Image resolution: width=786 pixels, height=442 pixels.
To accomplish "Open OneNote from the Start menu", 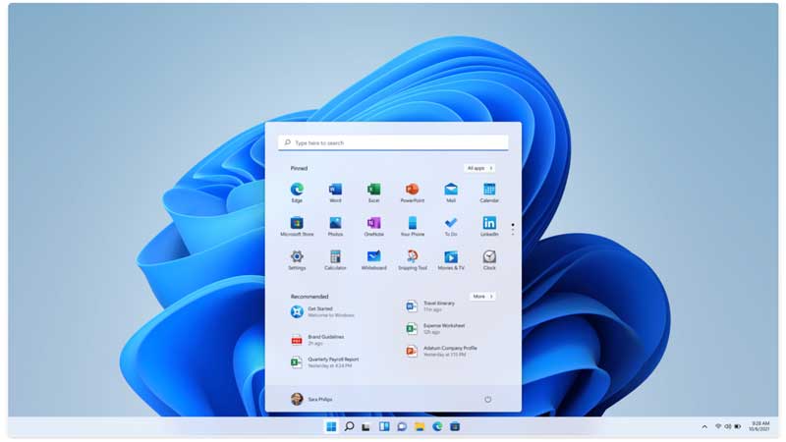I will pos(374,226).
